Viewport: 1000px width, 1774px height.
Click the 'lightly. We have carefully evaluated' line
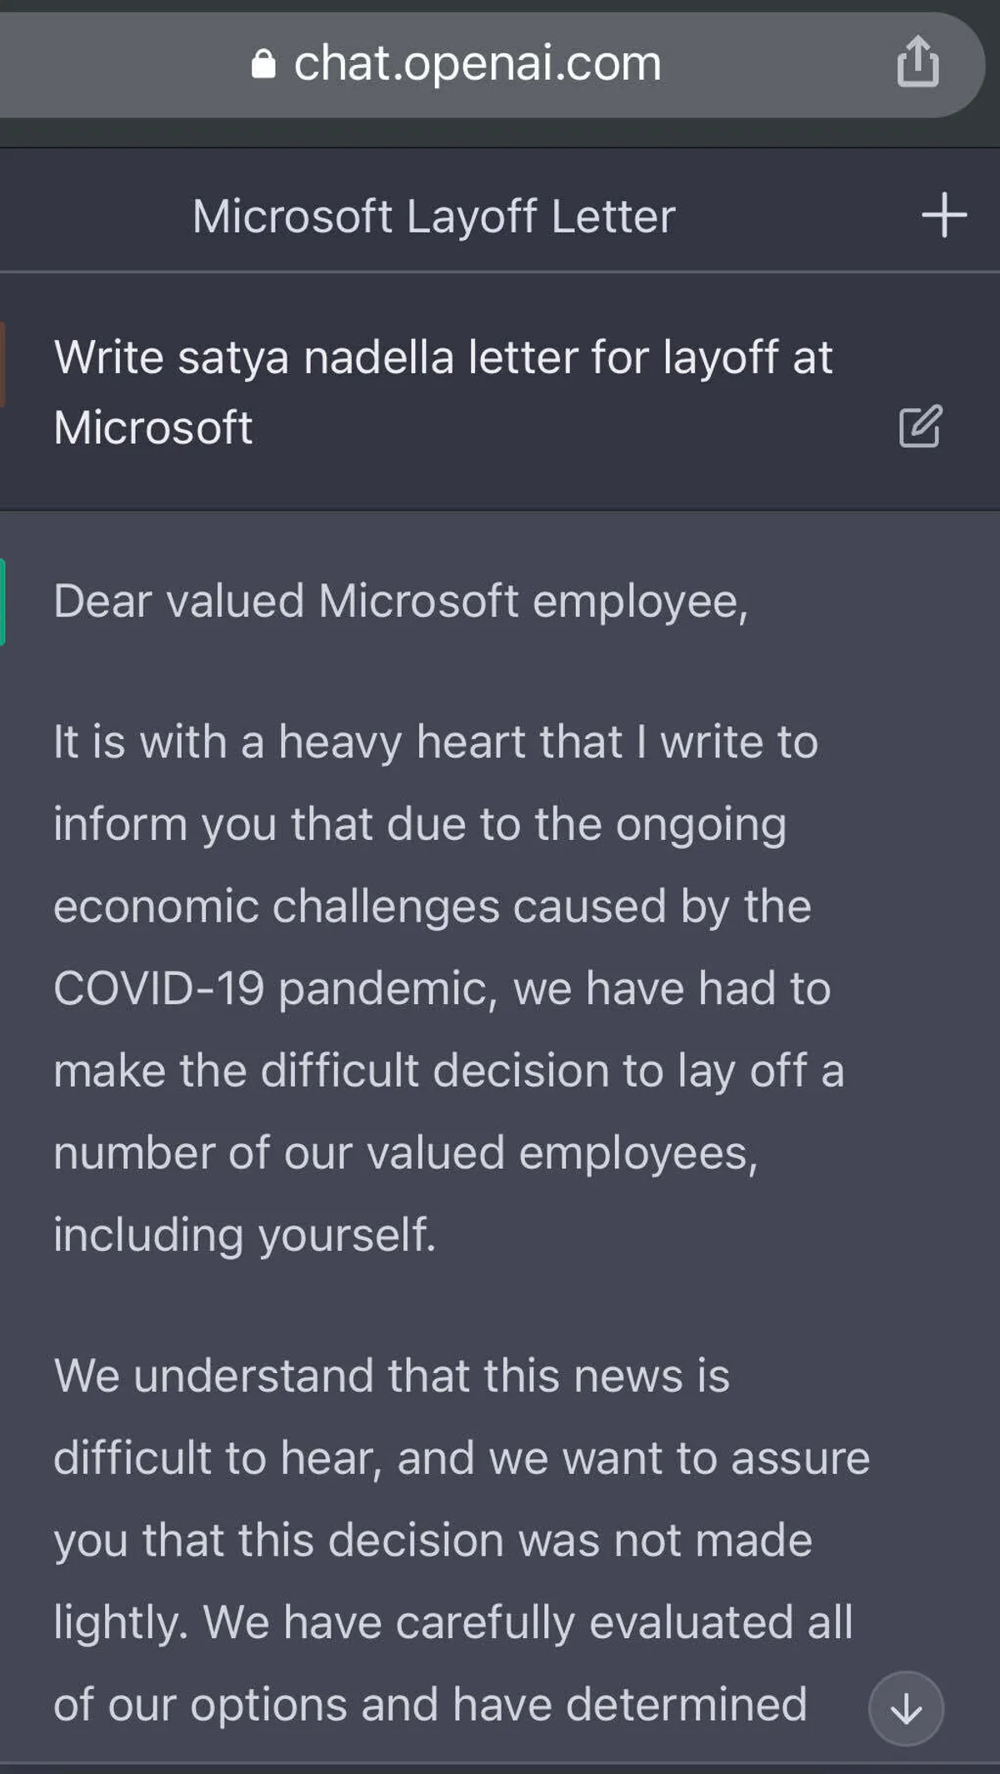point(452,1622)
